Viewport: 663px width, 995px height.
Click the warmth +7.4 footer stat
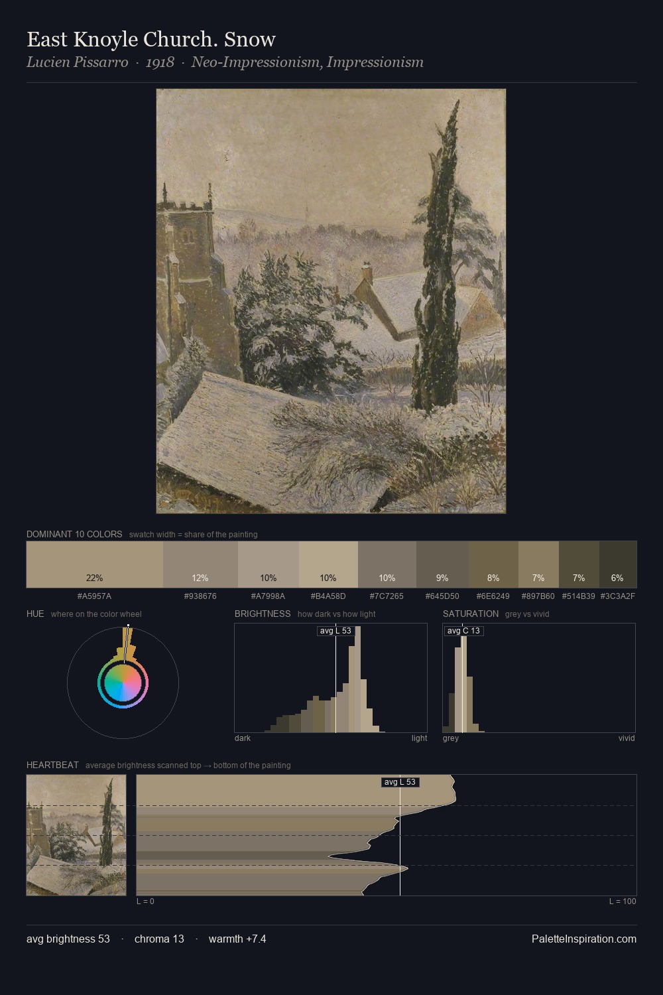tap(237, 939)
